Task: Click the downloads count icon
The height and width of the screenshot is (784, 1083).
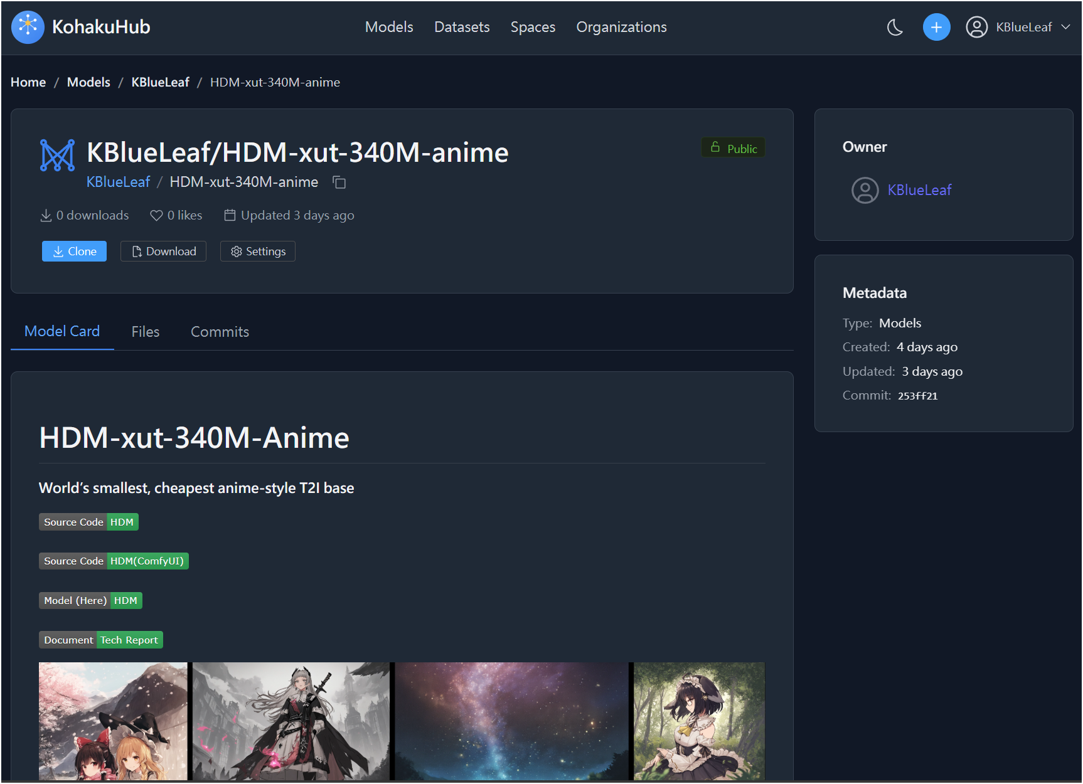Action: click(x=46, y=216)
